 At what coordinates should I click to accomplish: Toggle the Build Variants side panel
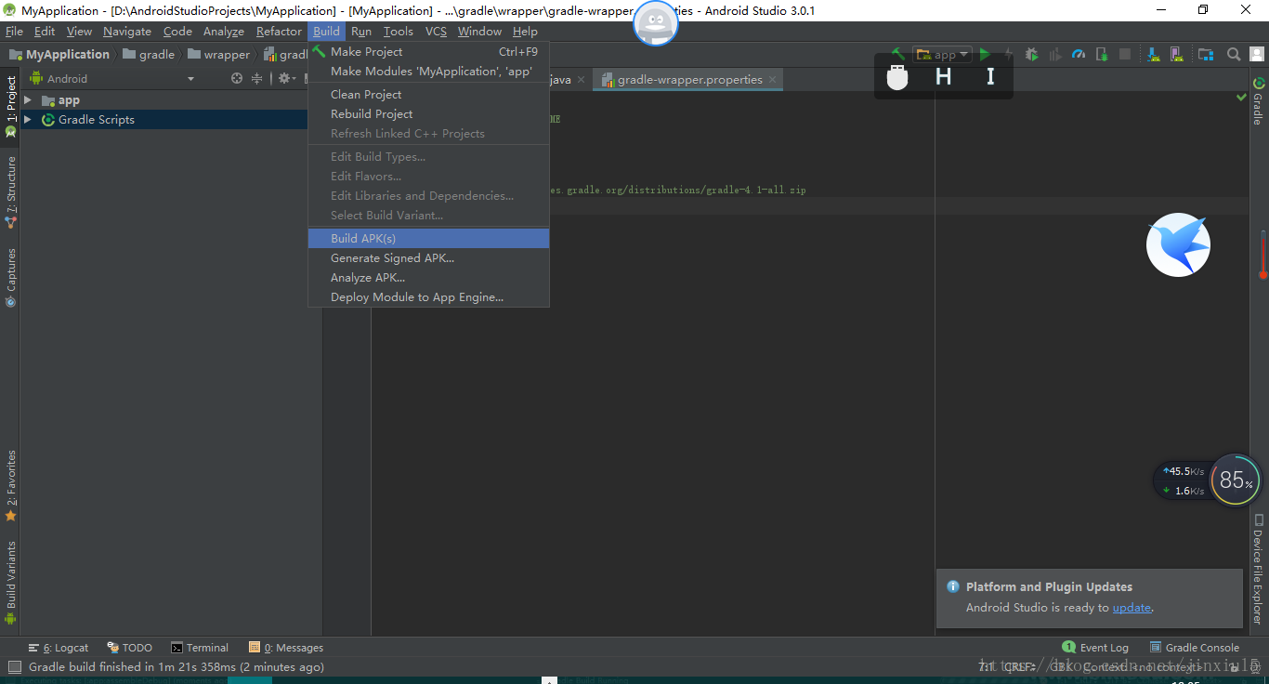click(x=11, y=582)
